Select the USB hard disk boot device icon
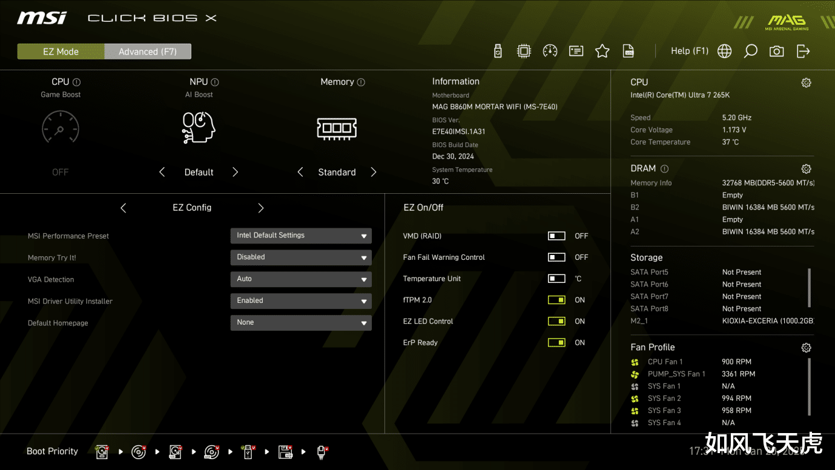Screen dimensions: 835x470 point(175,452)
